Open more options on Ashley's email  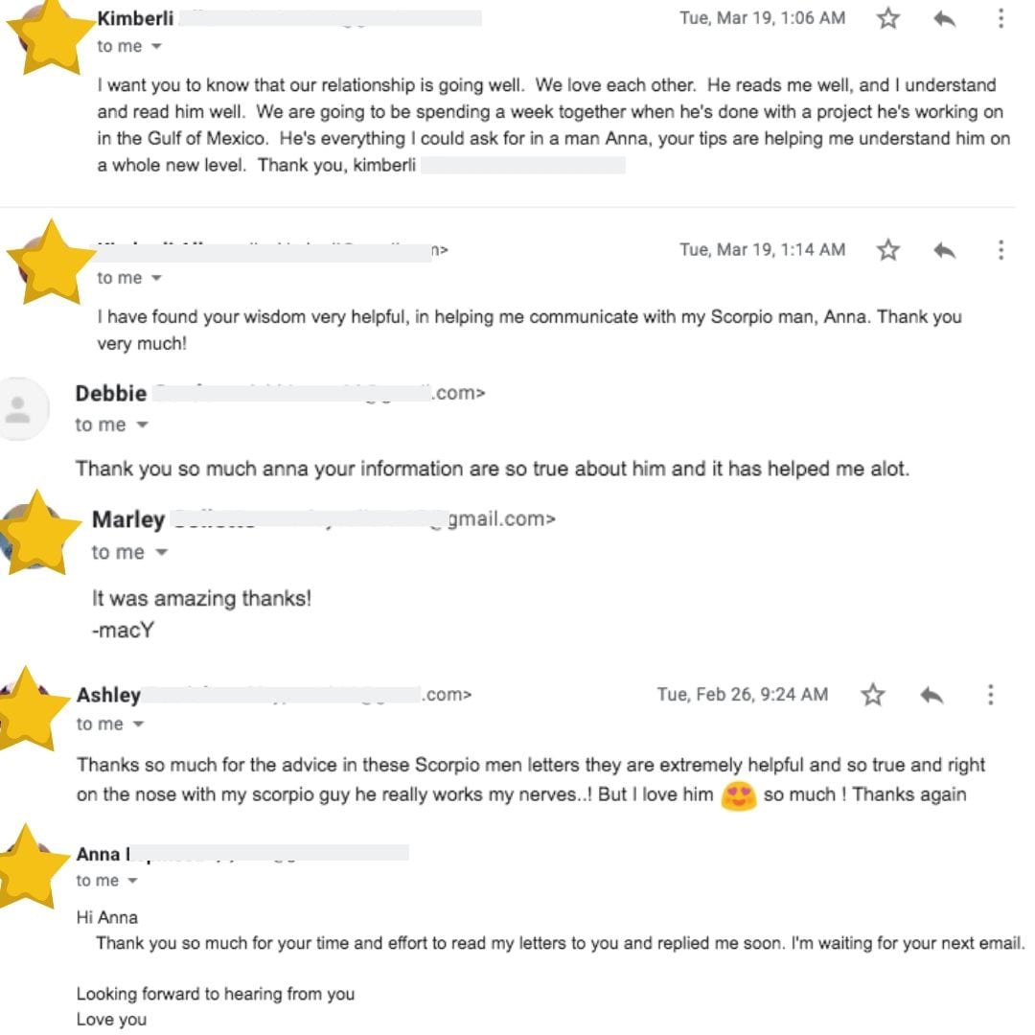pyautogui.click(x=991, y=695)
